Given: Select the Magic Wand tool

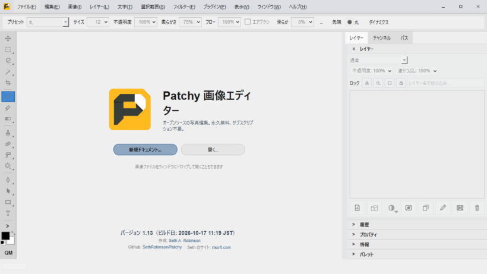Looking at the screenshot, I should 8,72.
